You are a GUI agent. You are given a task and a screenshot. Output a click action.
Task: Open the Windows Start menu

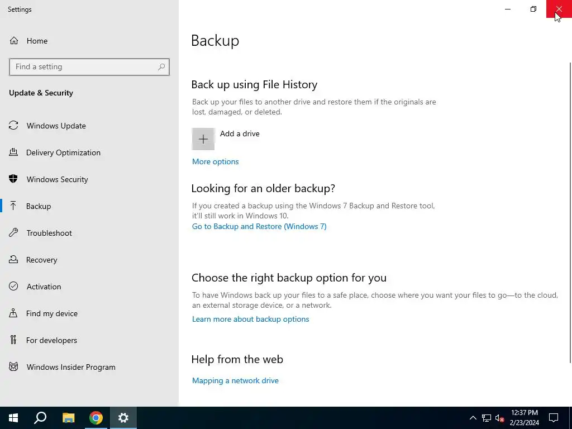13,418
